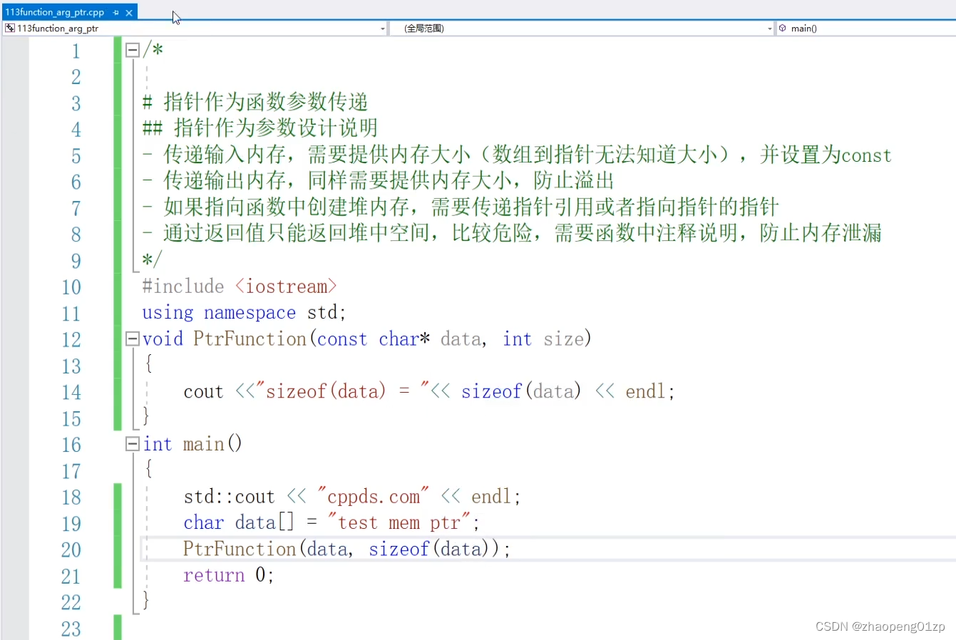
Task: Click the 'PtrFunction' call on line 20
Action: [x=240, y=549]
